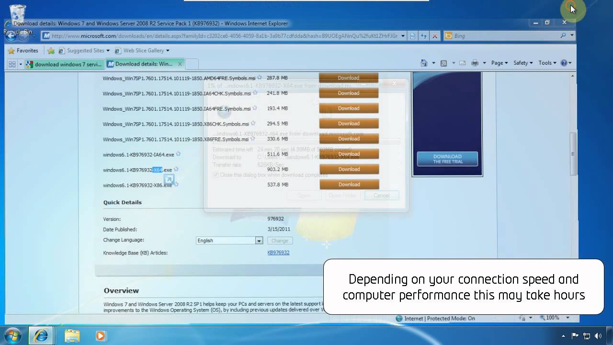The image size is (613, 345).
Task: Click the Action Center flag tray icon
Action: tap(575, 336)
